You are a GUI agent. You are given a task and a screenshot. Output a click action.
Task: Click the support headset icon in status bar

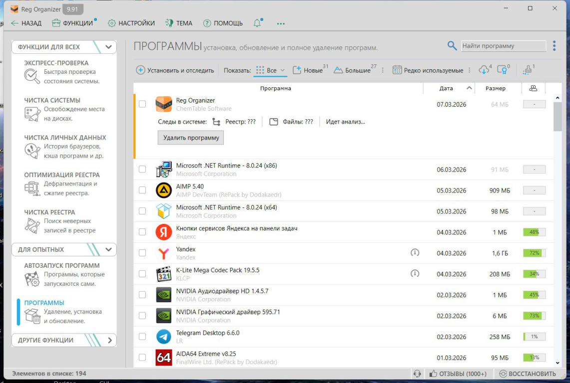click(x=417, y=374)
